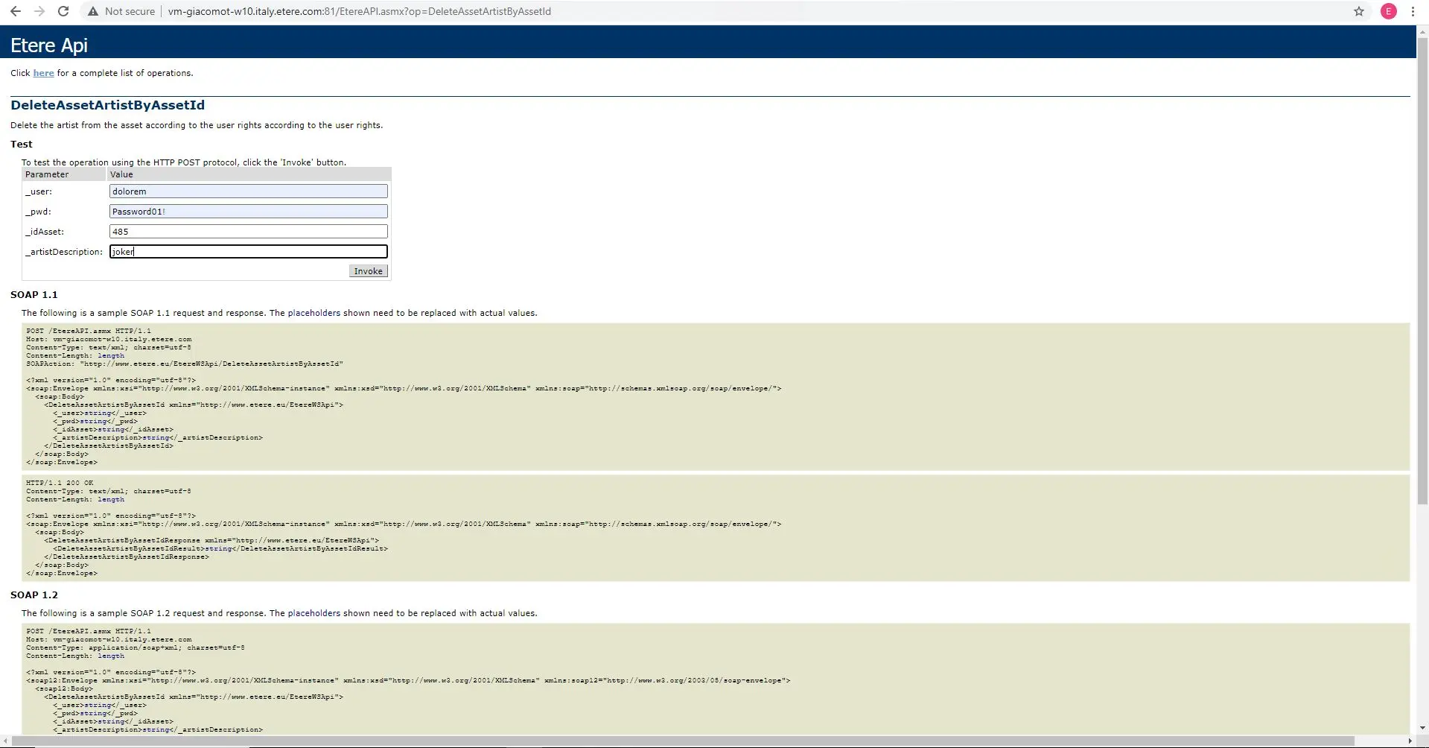Bookmark this page with the star icon
Image resolution: width=1429 pixels, height=748 pixels.
(1359, 11)
